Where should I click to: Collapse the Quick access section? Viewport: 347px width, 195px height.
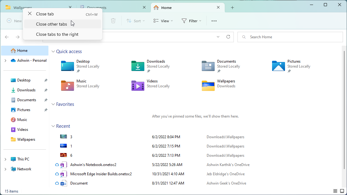tap(53, 51)
